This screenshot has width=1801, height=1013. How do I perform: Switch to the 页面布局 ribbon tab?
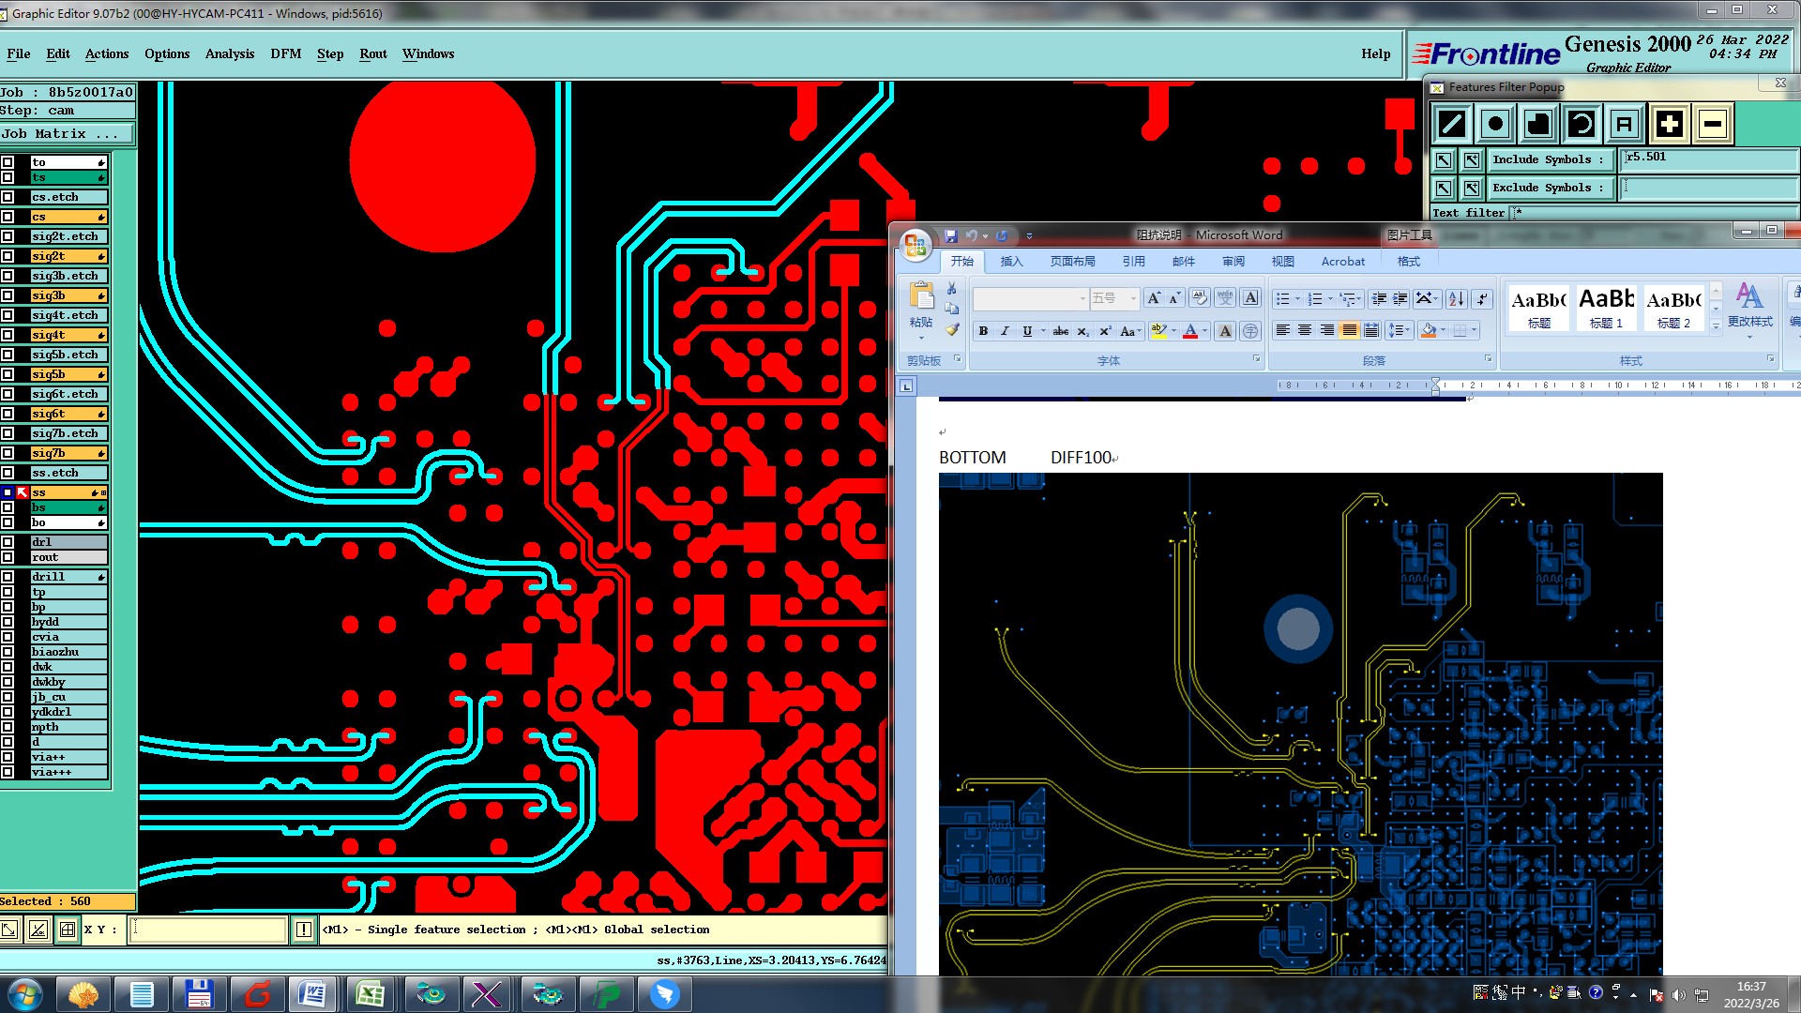coord(1072,262)
